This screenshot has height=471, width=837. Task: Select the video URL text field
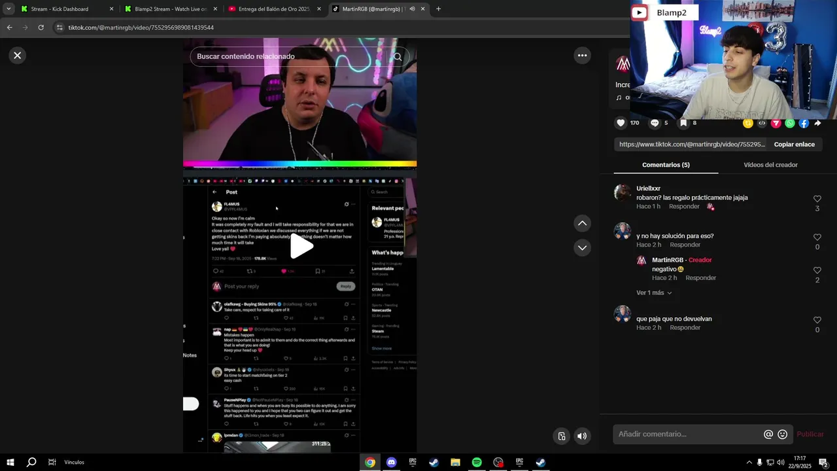692,145
